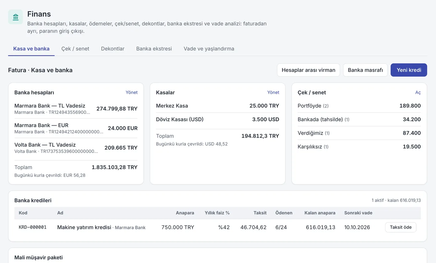Click loan code KRD-000001
This screenshot has width=436, height=263.
33,227
